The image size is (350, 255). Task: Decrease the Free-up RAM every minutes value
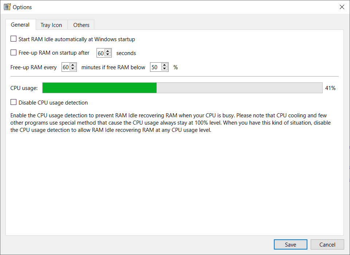pyautogui.click(x=73, y=69)
